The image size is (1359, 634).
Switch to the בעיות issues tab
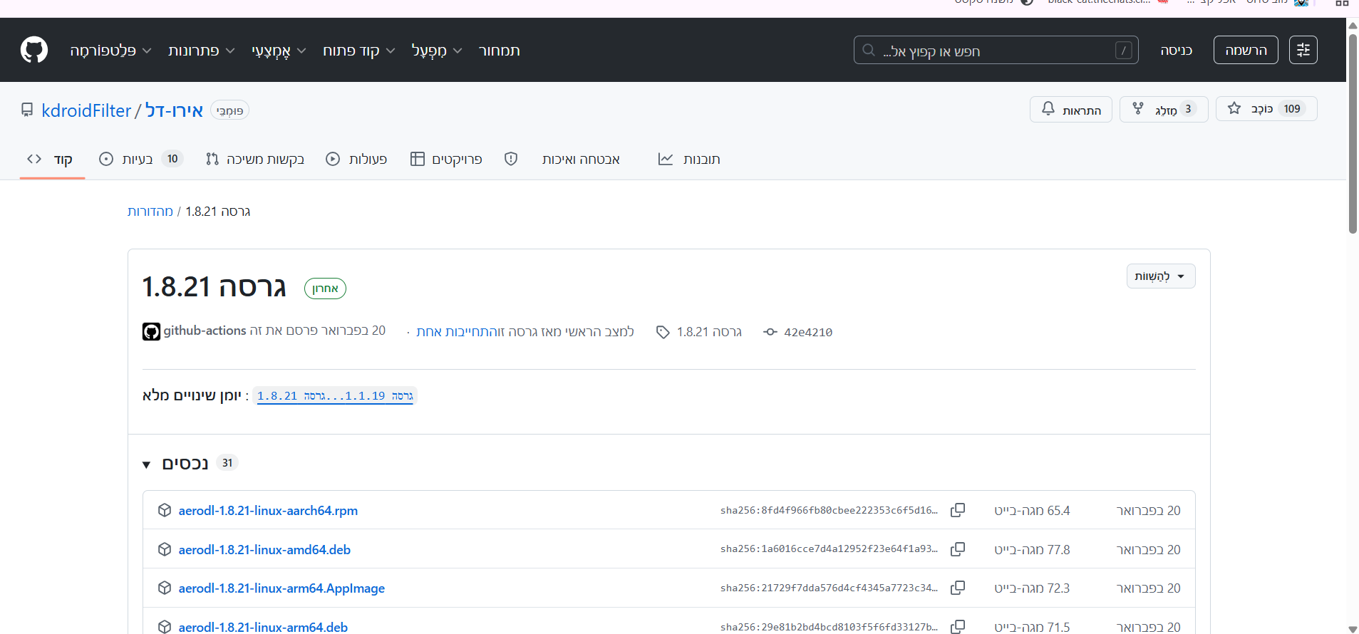(x=140, y=159)
